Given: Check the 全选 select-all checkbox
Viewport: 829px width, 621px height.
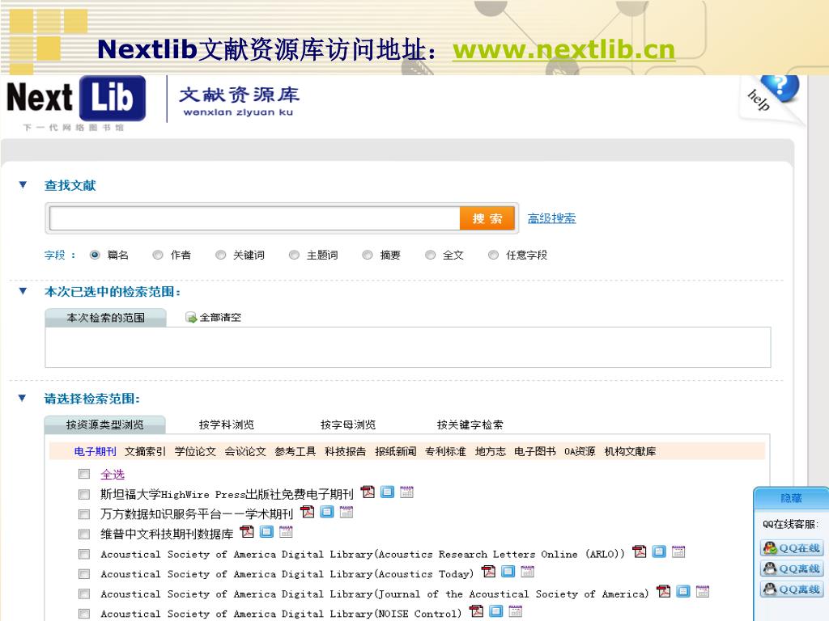Looking at the screenshot, I should (x=84, y=474).
